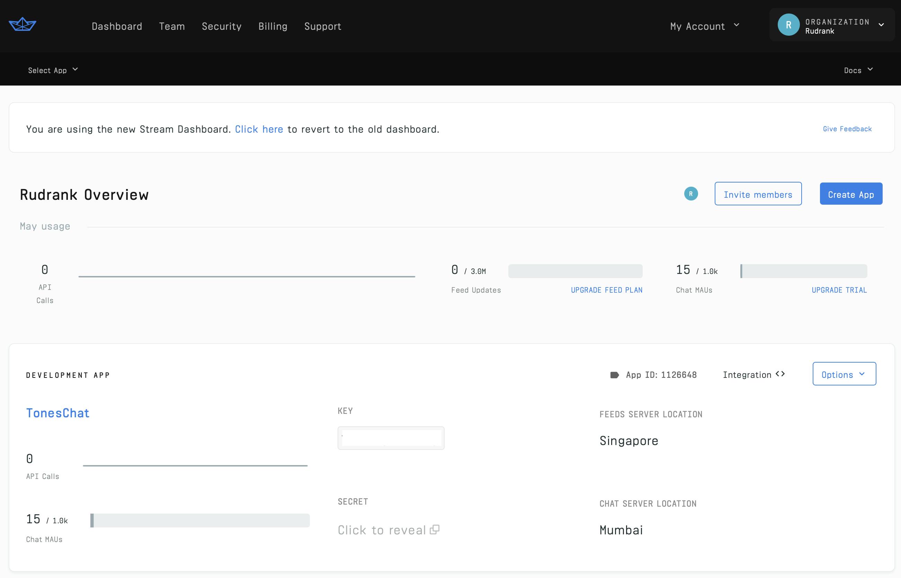
Task: Open the Docs dropdown menu
Action: click(858, 70)
